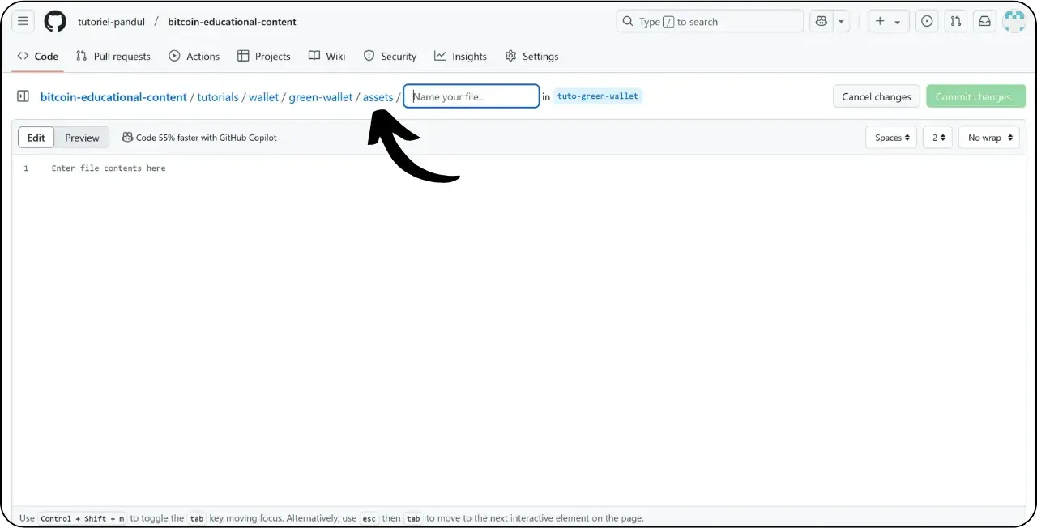The height and width of the screenshot is (528, 1037).
Task: Open the No wrap dropdown
Action: point(988,137)
